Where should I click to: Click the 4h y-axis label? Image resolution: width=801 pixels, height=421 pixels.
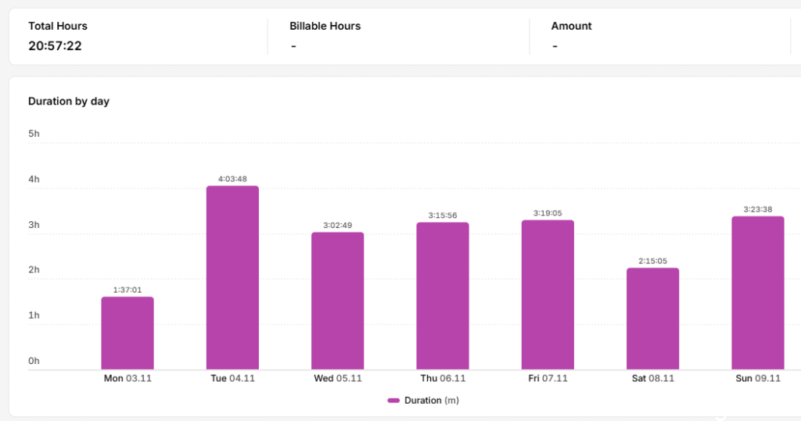point(34,179)
